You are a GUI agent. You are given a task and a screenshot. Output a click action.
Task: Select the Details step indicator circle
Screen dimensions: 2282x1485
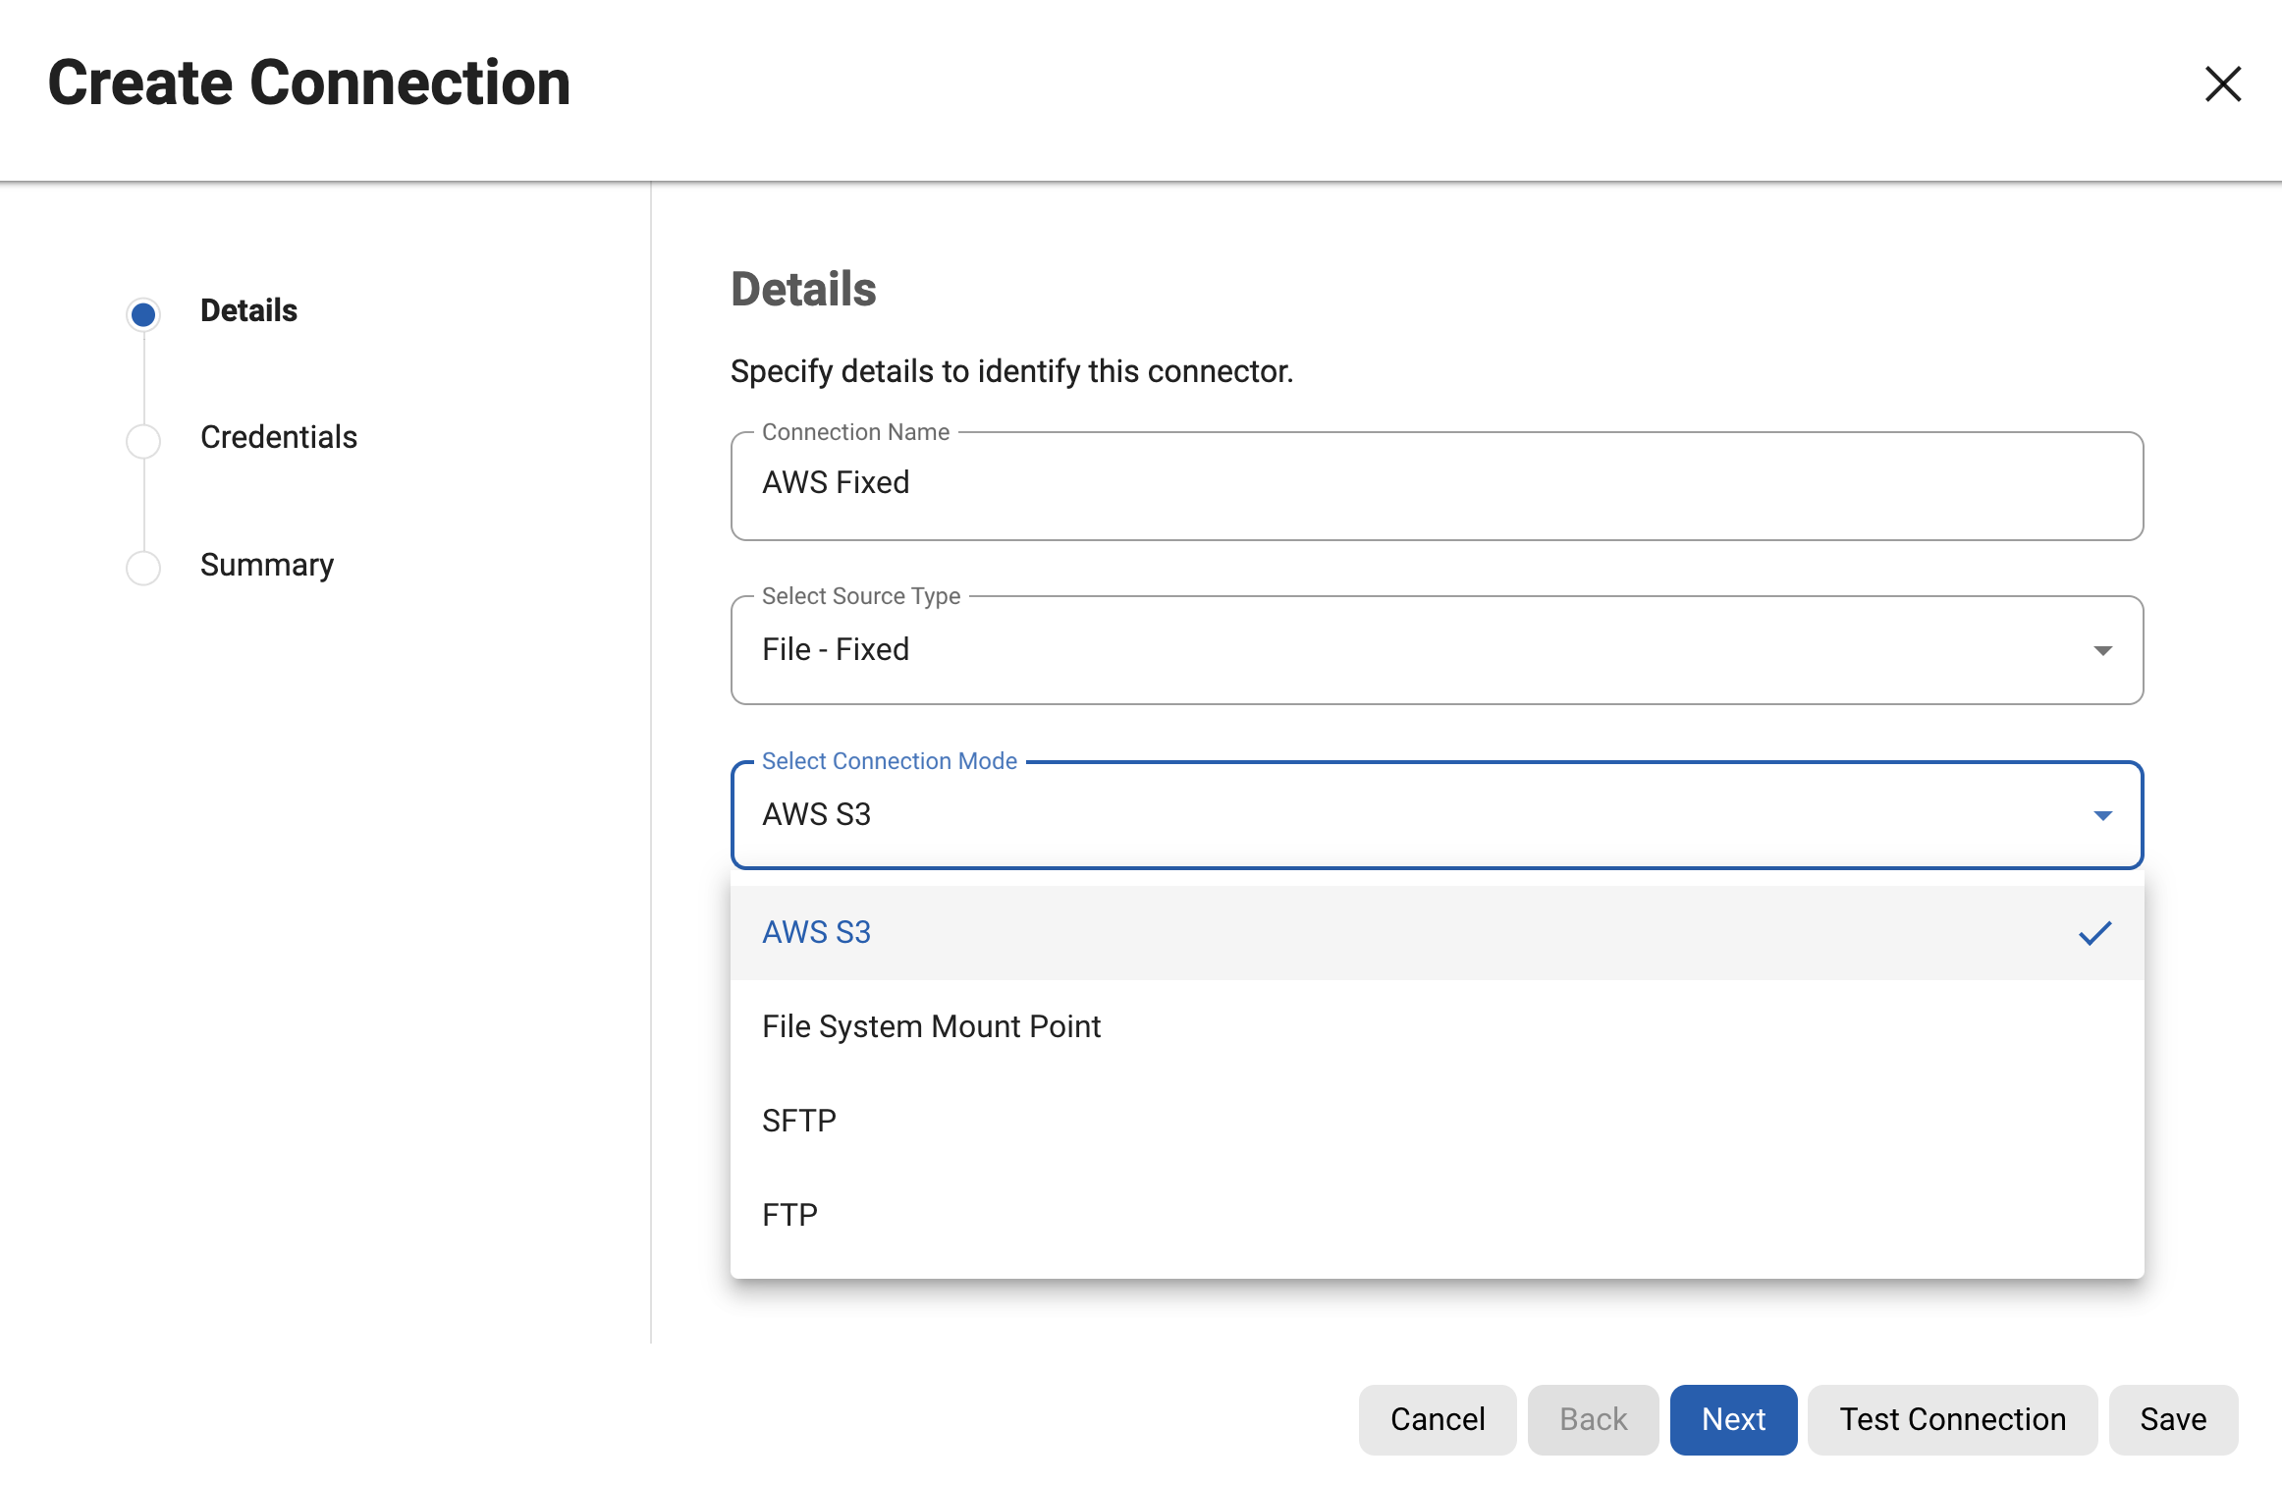143,313
